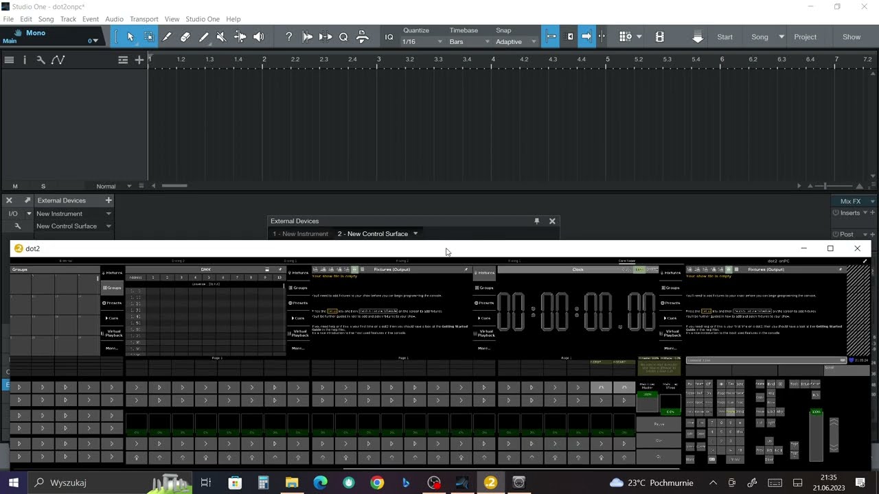
Task: Click the Post button
Action: click(847, 234)
